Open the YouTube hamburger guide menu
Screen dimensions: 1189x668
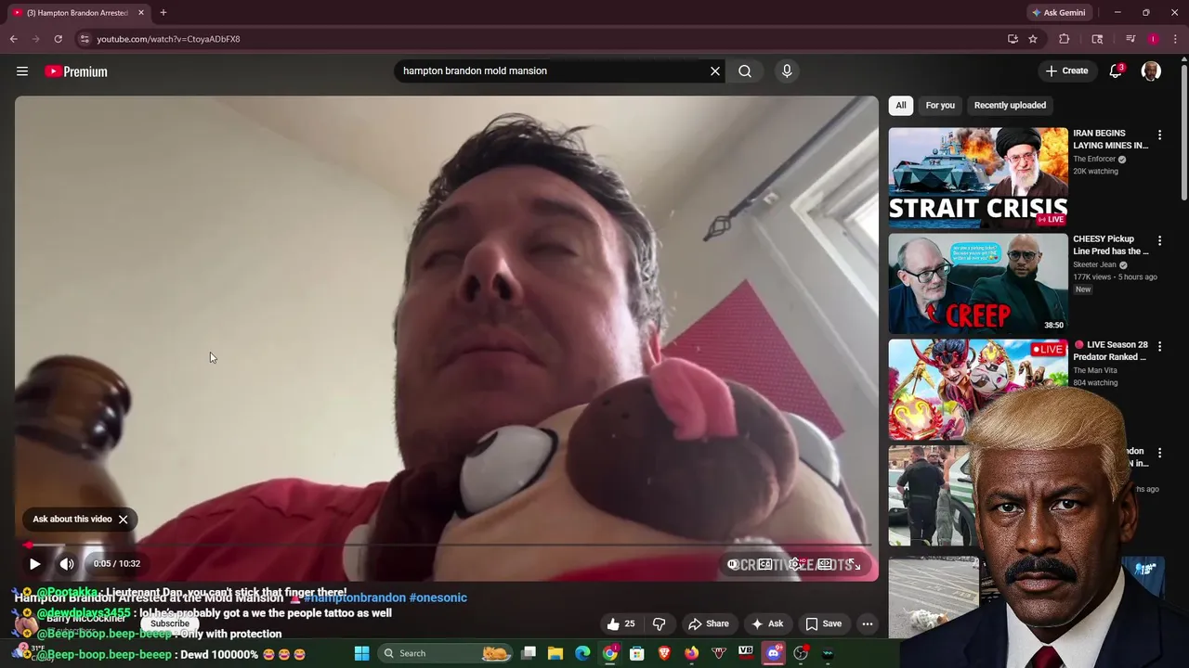22,71
